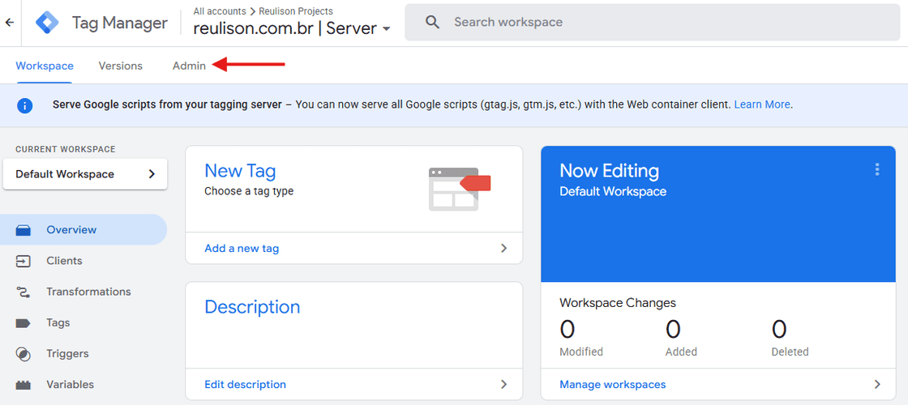Screen dimensions: 908x405
Task: Open the container selector dropdown arrow
Action: (386, 29)
